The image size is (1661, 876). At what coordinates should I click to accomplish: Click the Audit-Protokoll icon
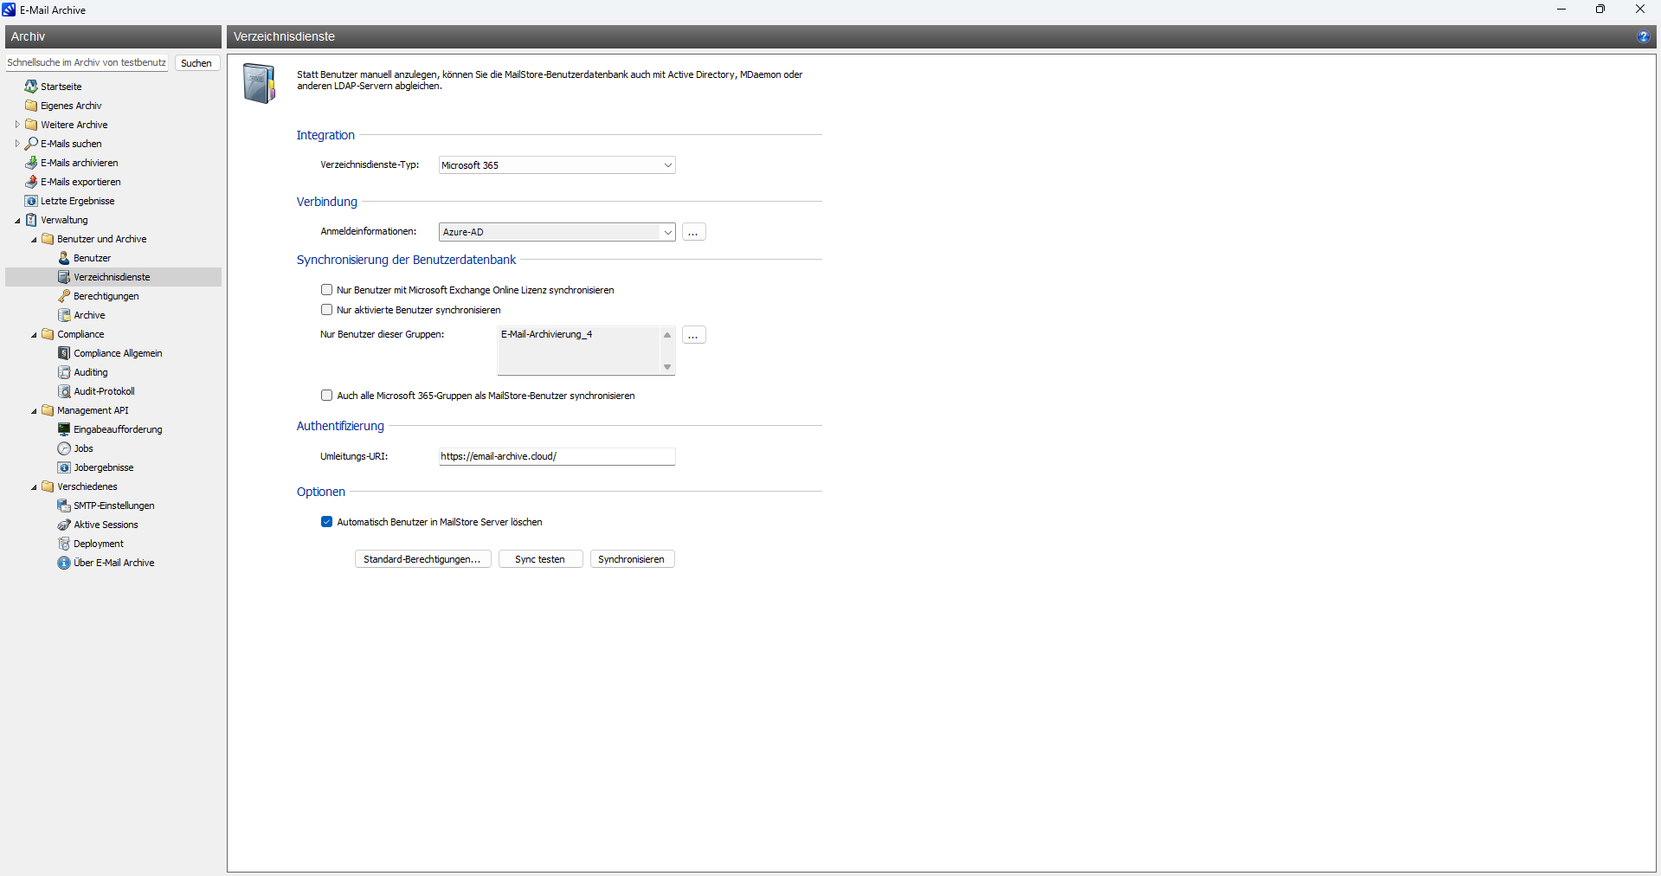64,391
